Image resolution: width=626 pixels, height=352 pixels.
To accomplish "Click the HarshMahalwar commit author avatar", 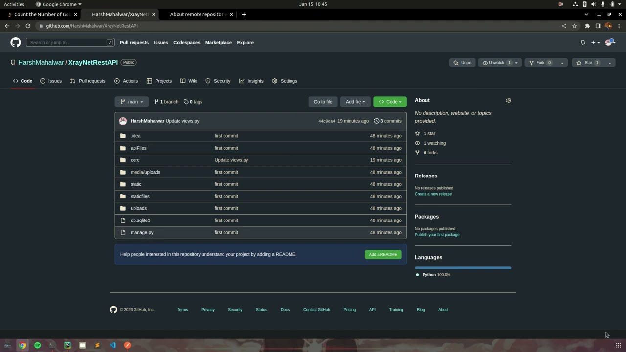I will (123, 121).
